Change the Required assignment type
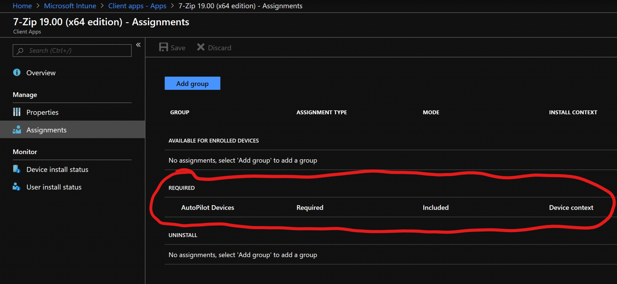617x284 pixels. coord(310,207)
